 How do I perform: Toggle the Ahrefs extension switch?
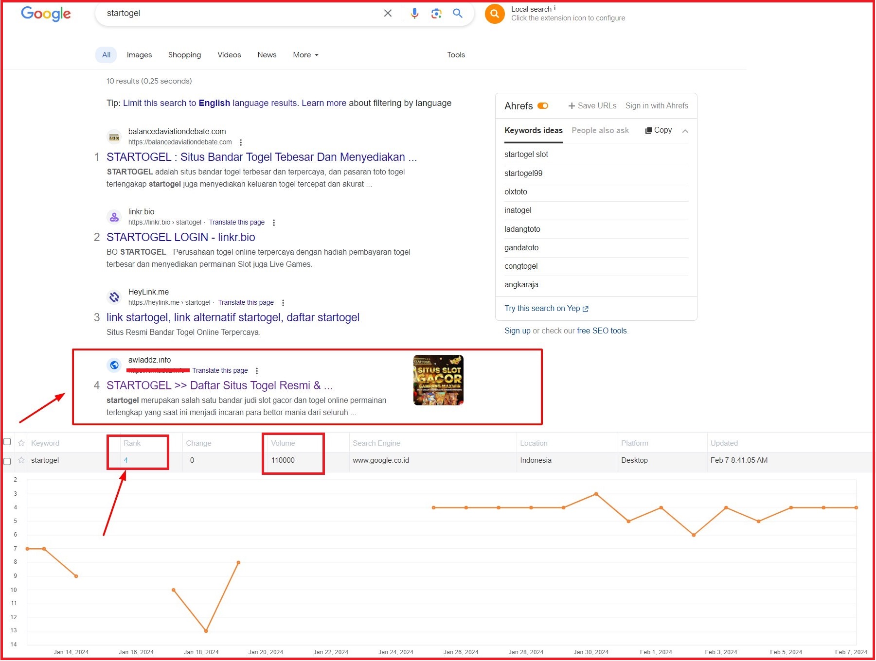pos(543,106)
